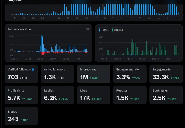Click the Follows over time info icon
Image resolution: width=185 pixels, height=128 pixels.
(87, 29)
